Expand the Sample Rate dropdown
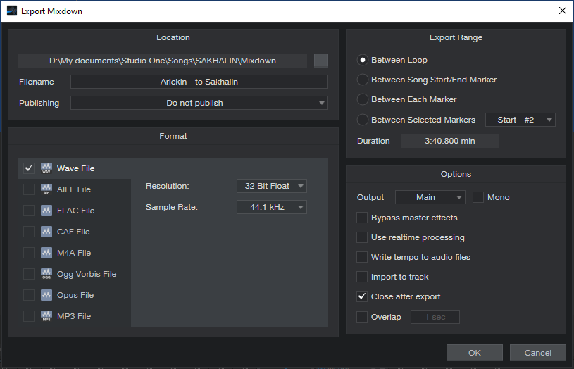 tap(272, 207)
